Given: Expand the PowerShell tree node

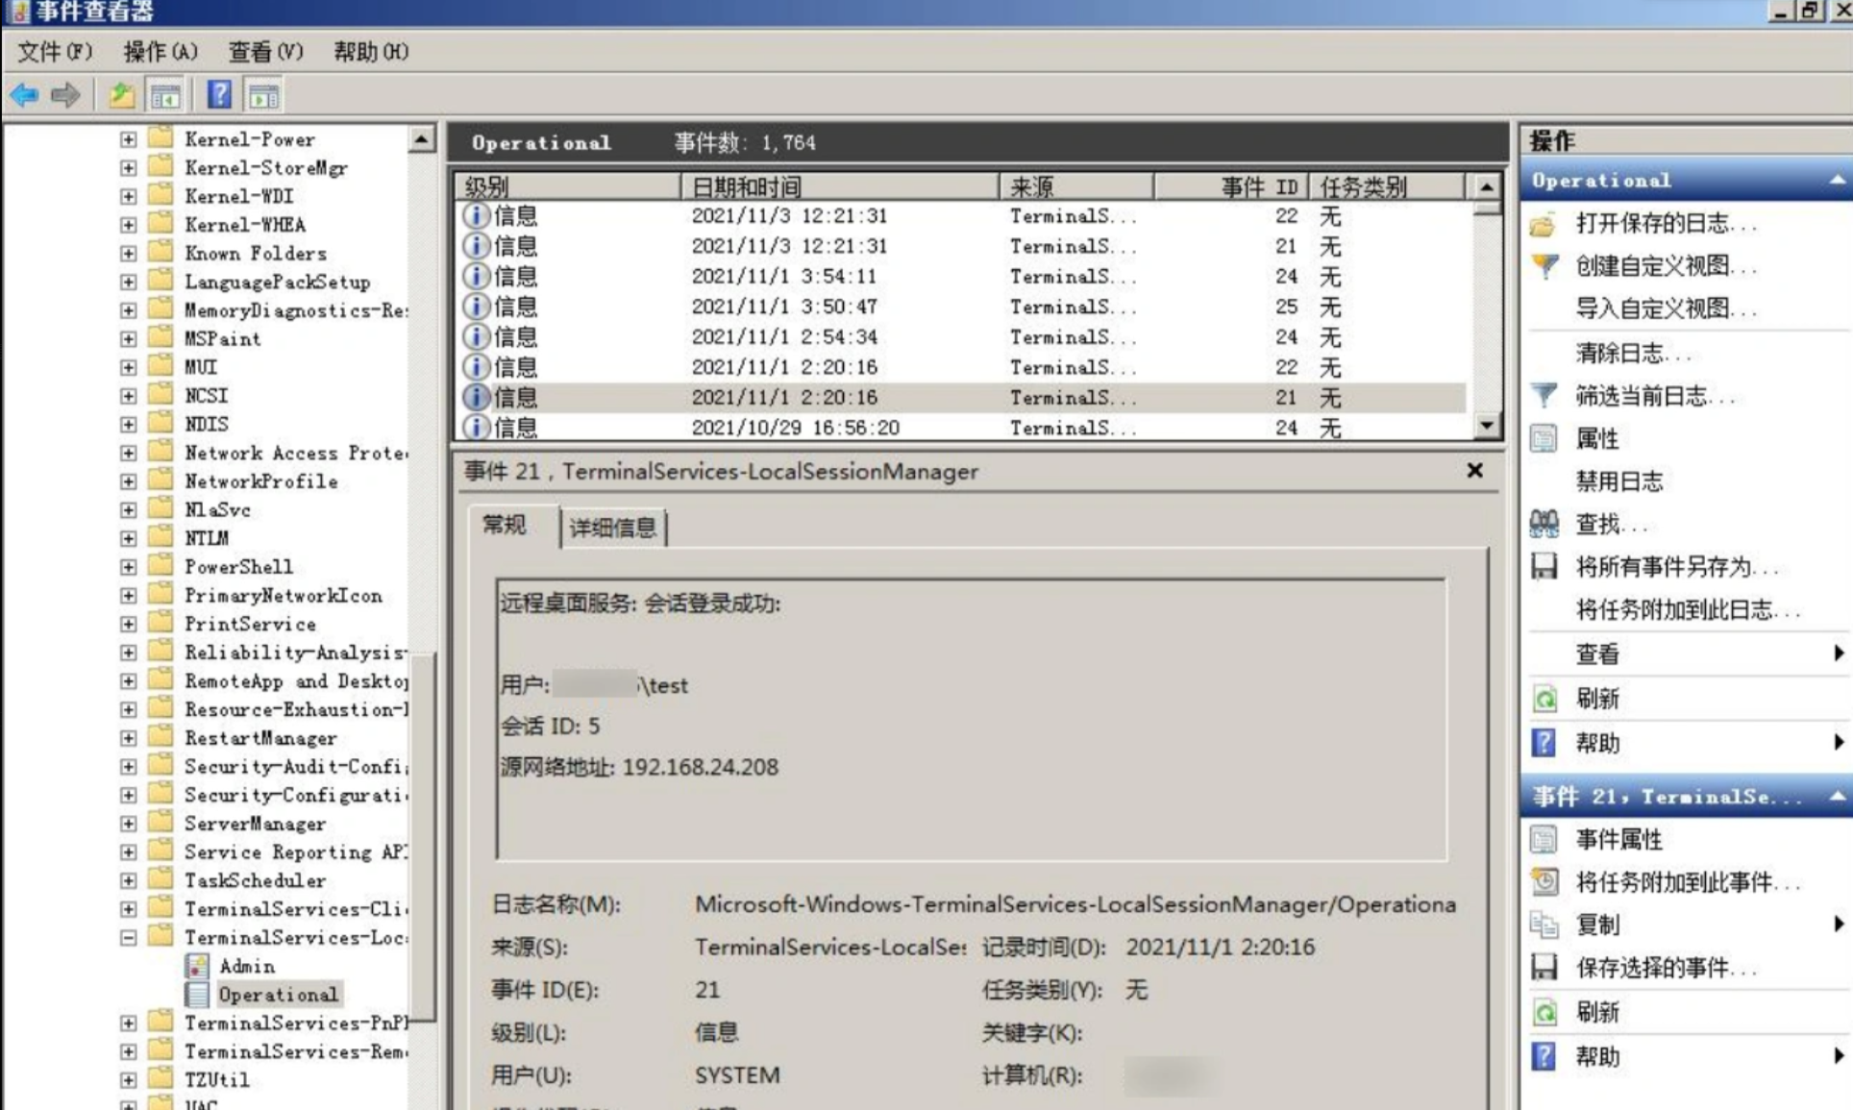Looking at the screenshot, I should click(x=128, y=567).
